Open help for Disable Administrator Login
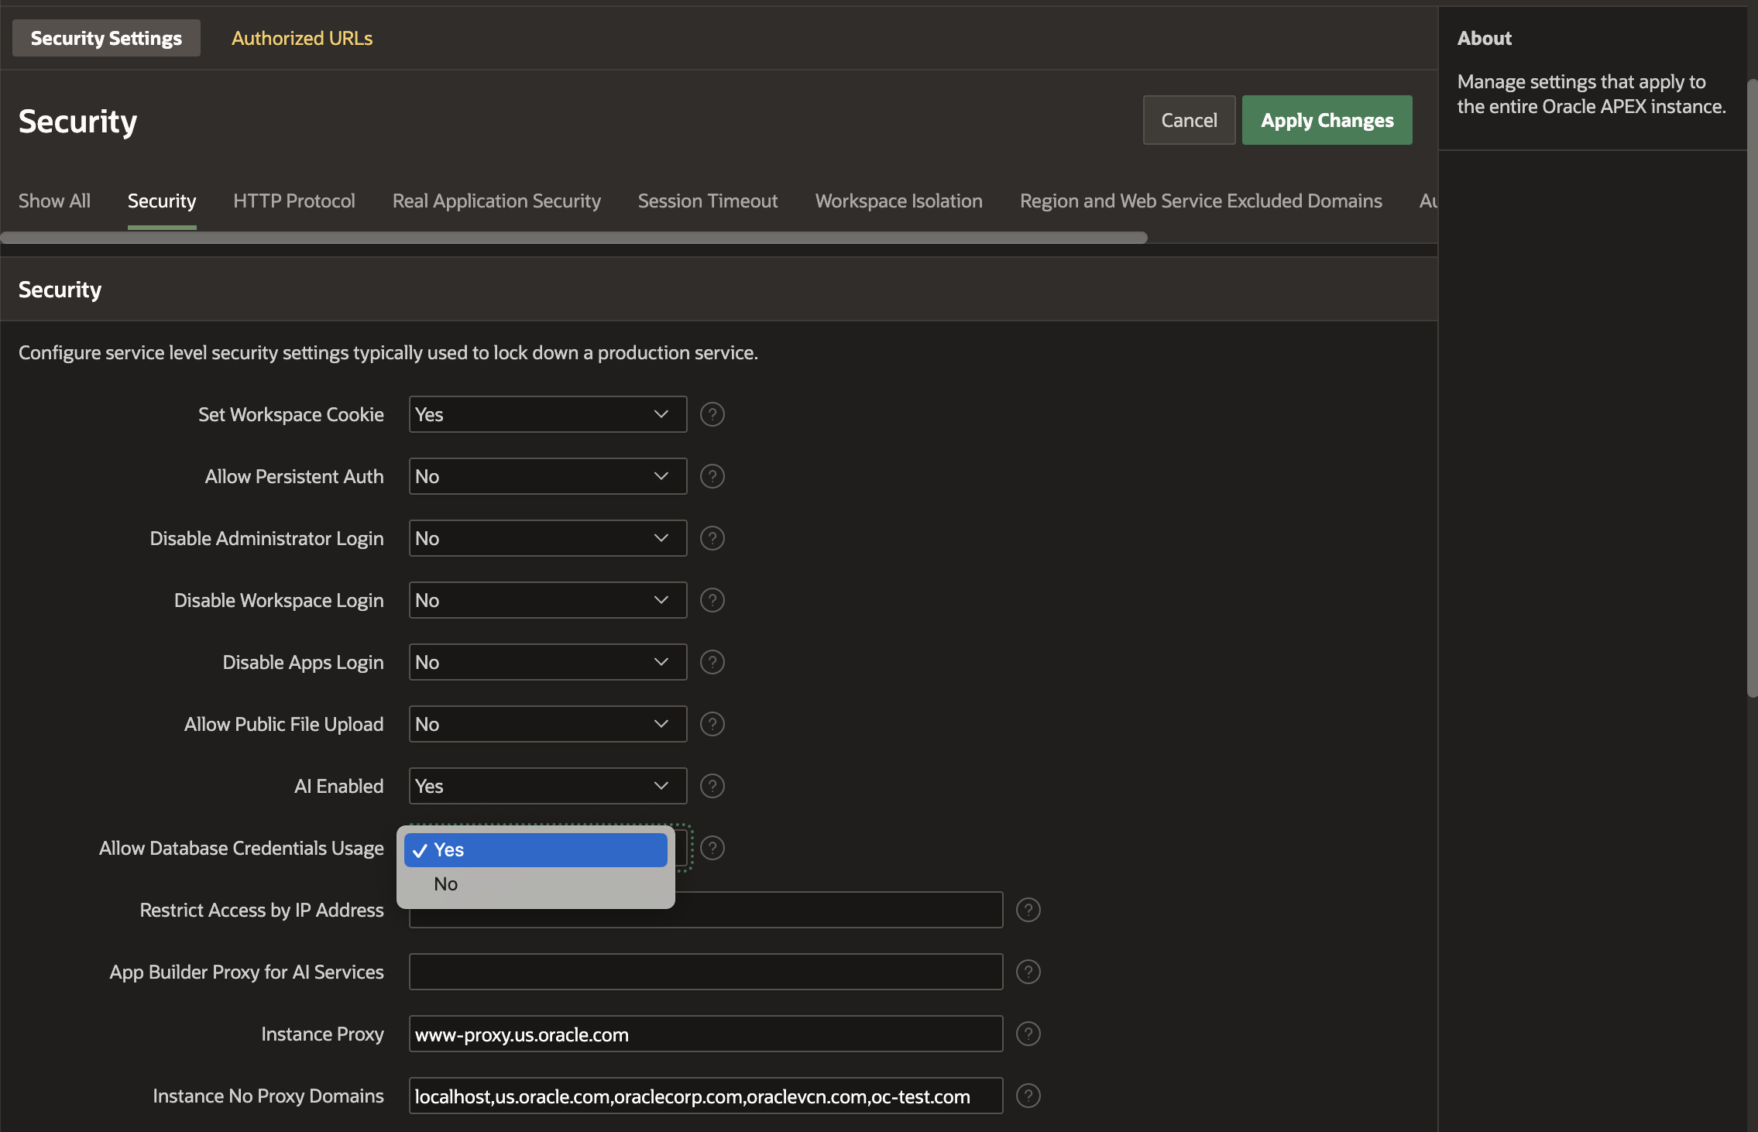The image size is (1758, 1132). [x=712, y=538]
